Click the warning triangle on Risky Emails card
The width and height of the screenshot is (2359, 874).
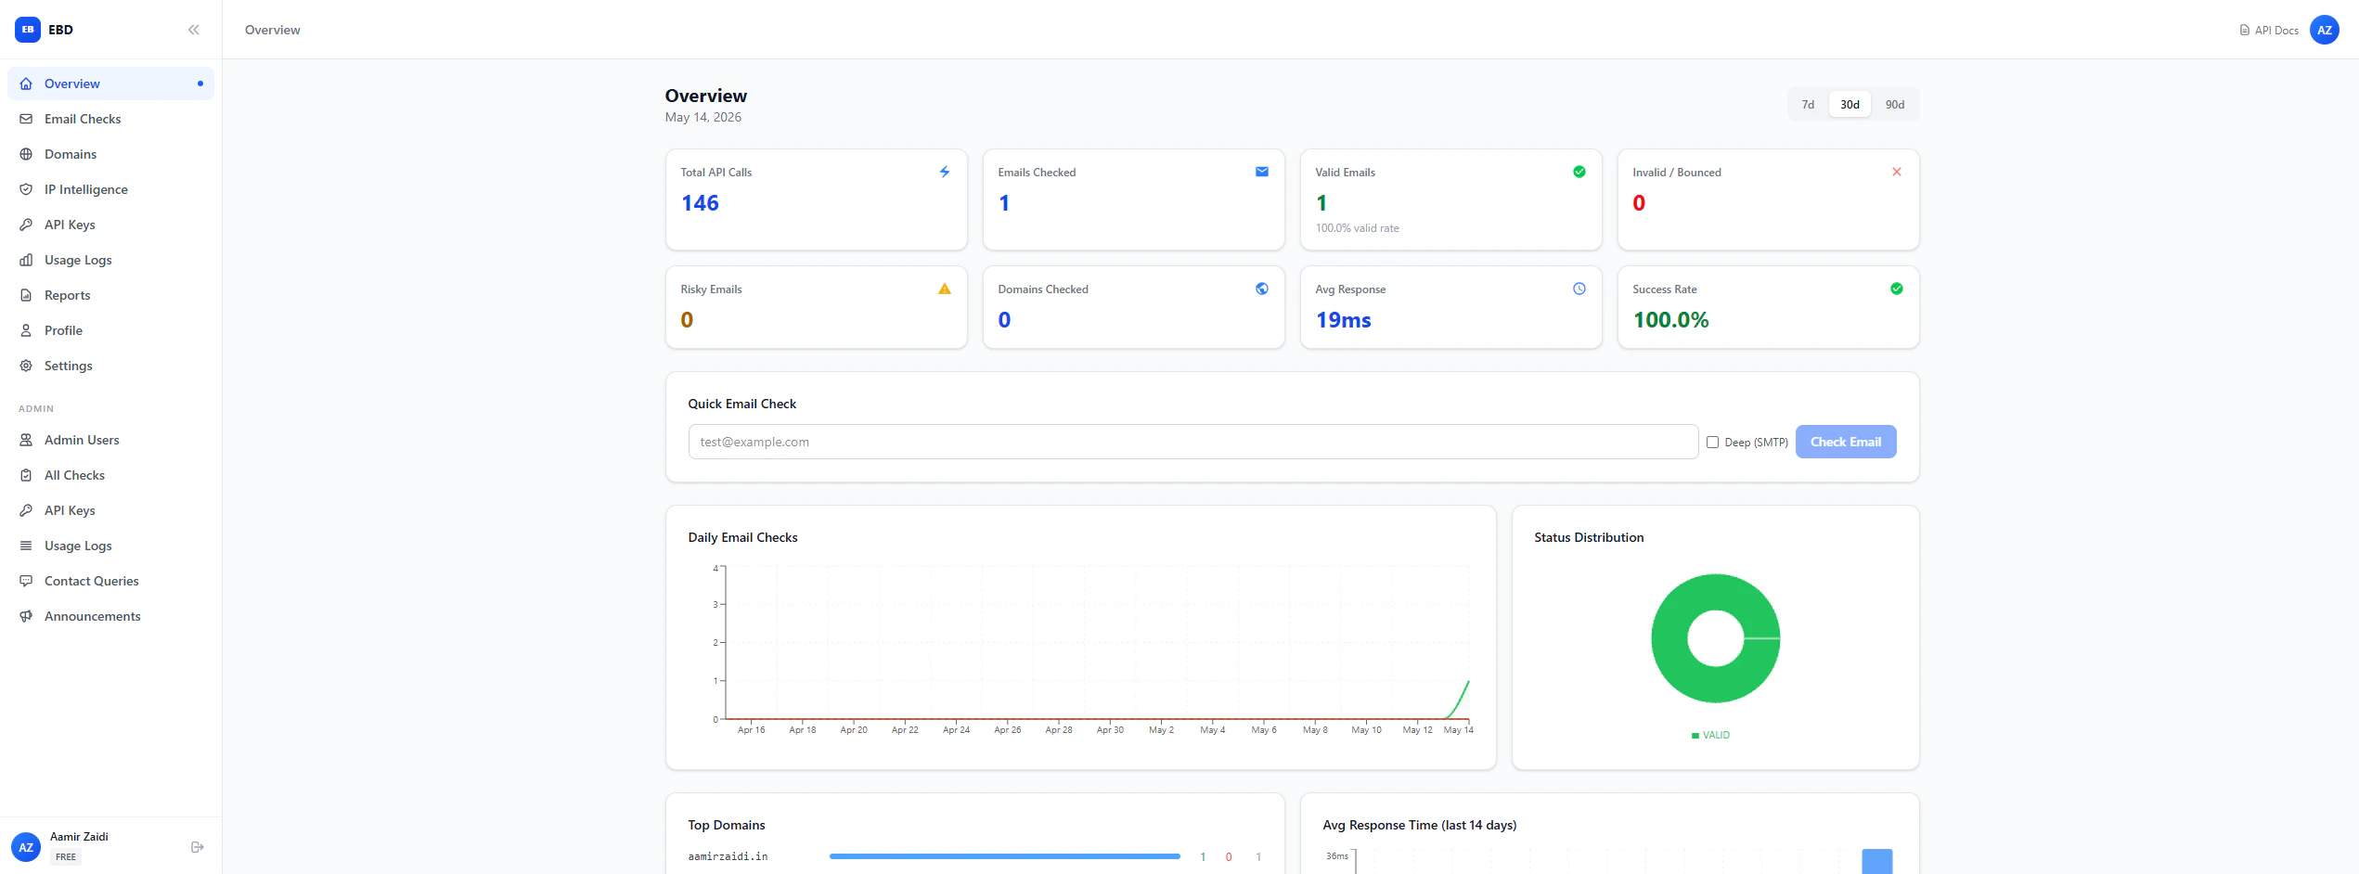pyautogui.click(x=945, y=289)
